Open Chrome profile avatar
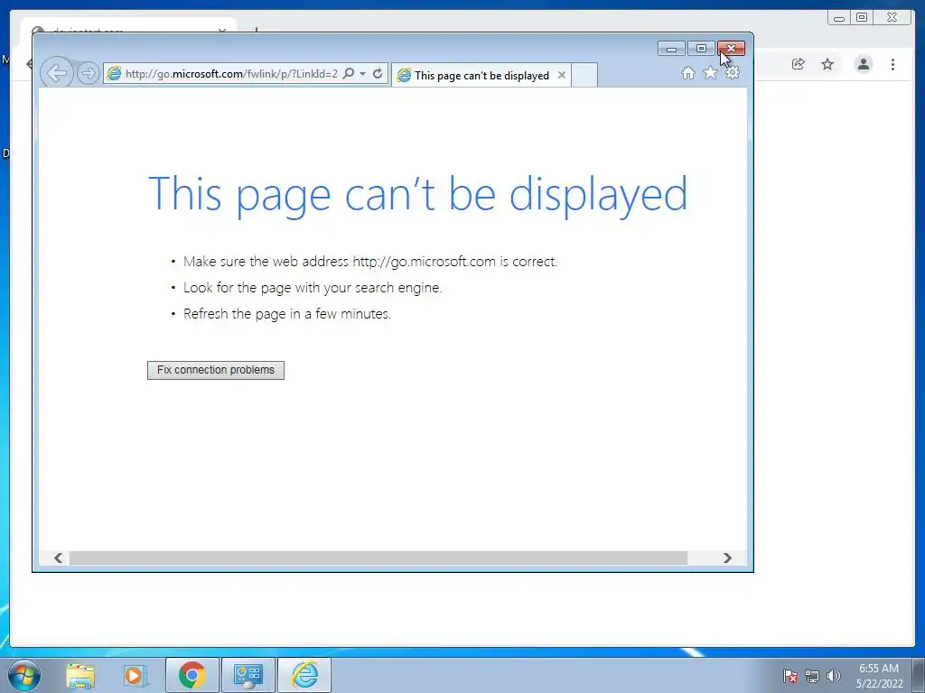The image size is (925, 693). click(864, 64)
